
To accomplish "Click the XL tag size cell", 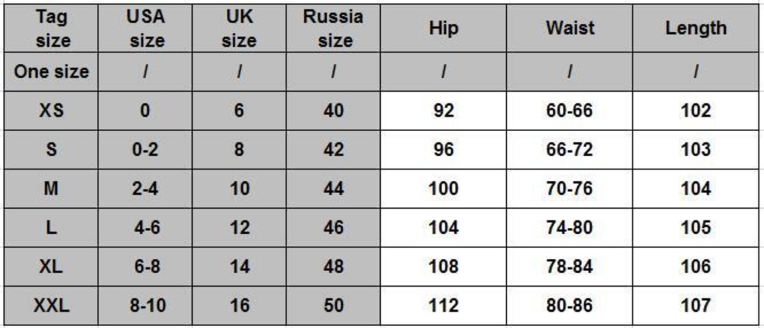I will coord(52,266).
